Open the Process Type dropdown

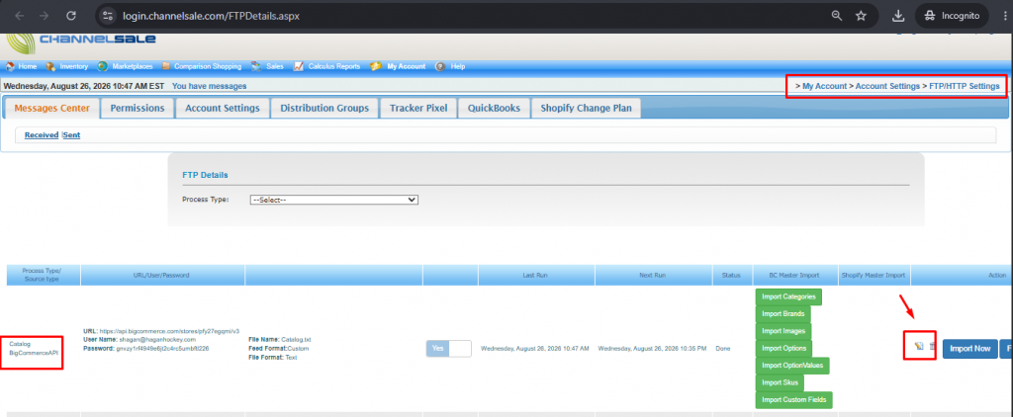pyautogui.click(x=334, y=201)
